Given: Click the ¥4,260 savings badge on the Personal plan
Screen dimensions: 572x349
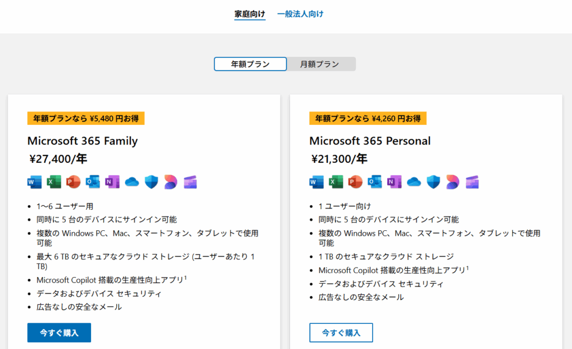Looking at the screenshot, I should (368, 118).
